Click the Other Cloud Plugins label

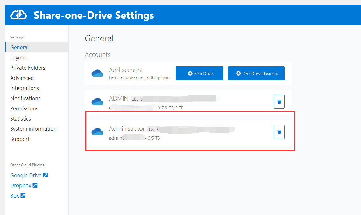click(27, 165)
